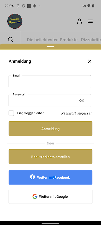Tap the search magnifier icon

10,39
